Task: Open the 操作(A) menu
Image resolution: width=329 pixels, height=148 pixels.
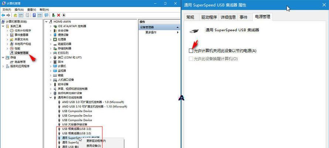Action: click(19, 10)
